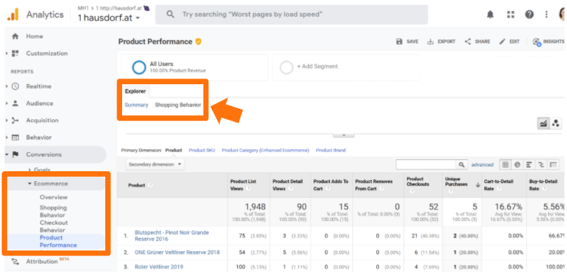Screen dimensions: 567x280
Task: Open the Secondary dimension dropdown
Action: pyautogui.click(x=155, y=165)
